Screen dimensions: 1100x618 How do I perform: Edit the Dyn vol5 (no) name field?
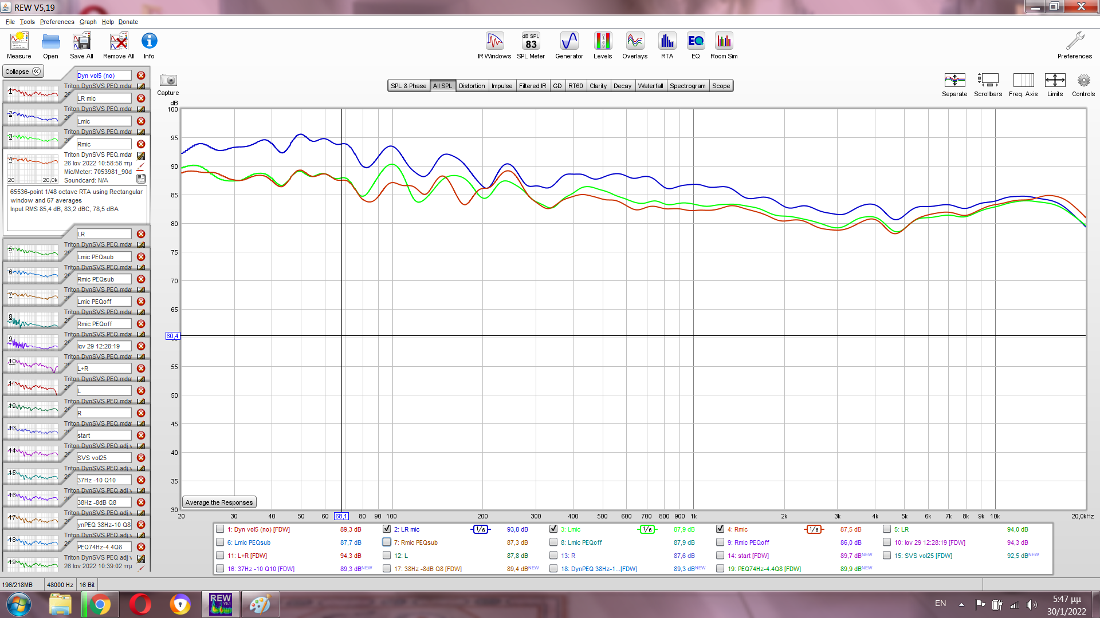103,76
